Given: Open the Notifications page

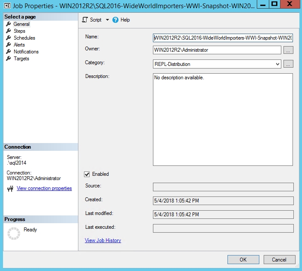Looking at the screenshot, I should click(26, 52).
